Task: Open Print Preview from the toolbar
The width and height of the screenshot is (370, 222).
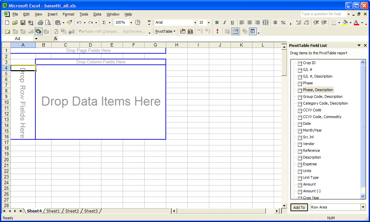Action: pos(48,23)
